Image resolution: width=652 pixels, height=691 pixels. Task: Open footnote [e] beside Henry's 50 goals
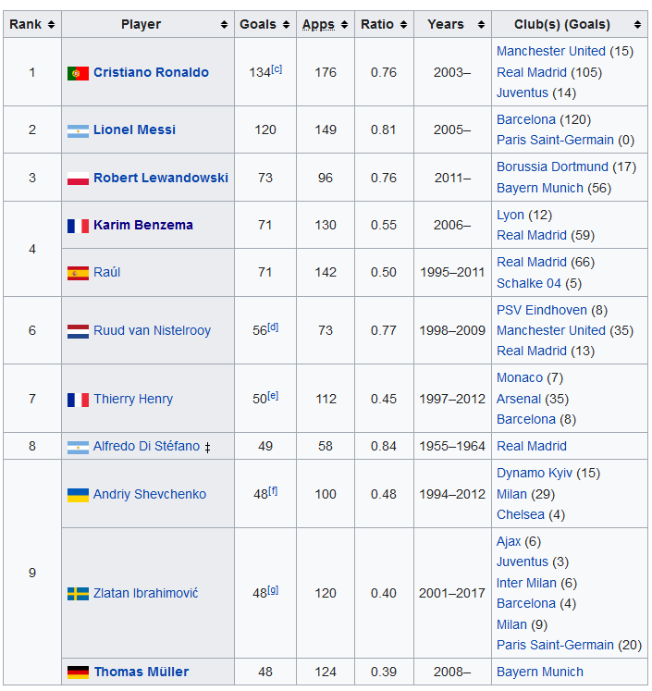[273, 395]
